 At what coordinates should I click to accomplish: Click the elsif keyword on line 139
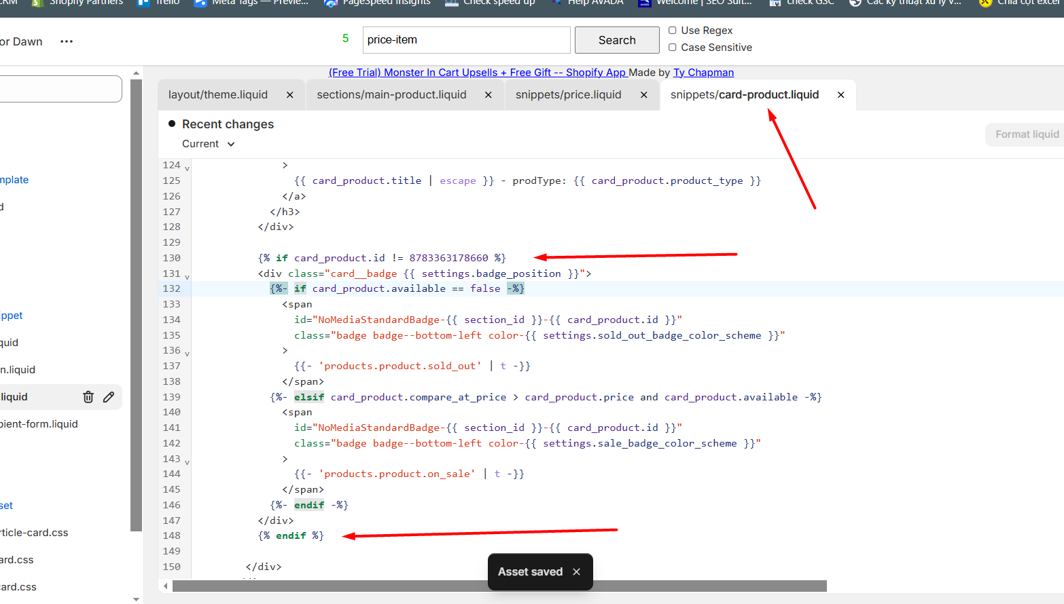pos(309,397)
